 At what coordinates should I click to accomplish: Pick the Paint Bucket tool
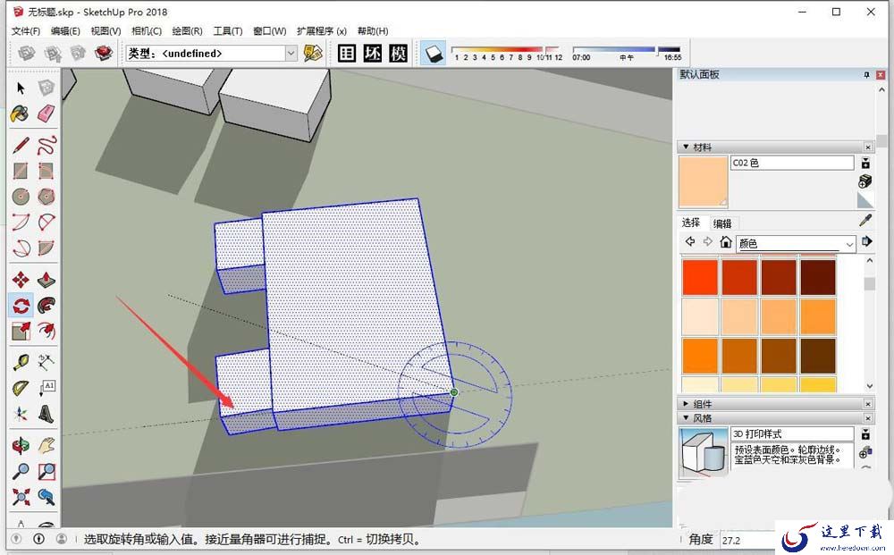pyautogui.click(x=21, y=114)
